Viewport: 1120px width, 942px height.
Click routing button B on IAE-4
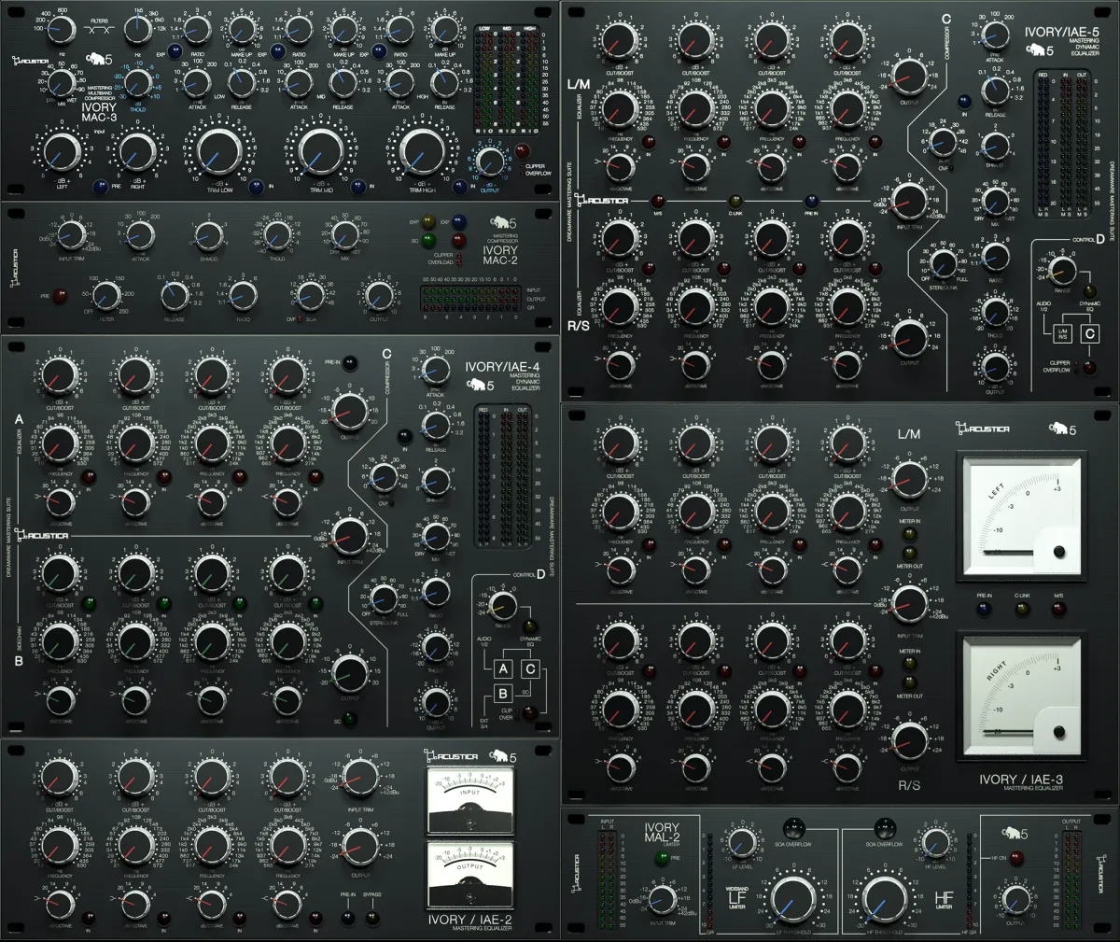[503, 693]
